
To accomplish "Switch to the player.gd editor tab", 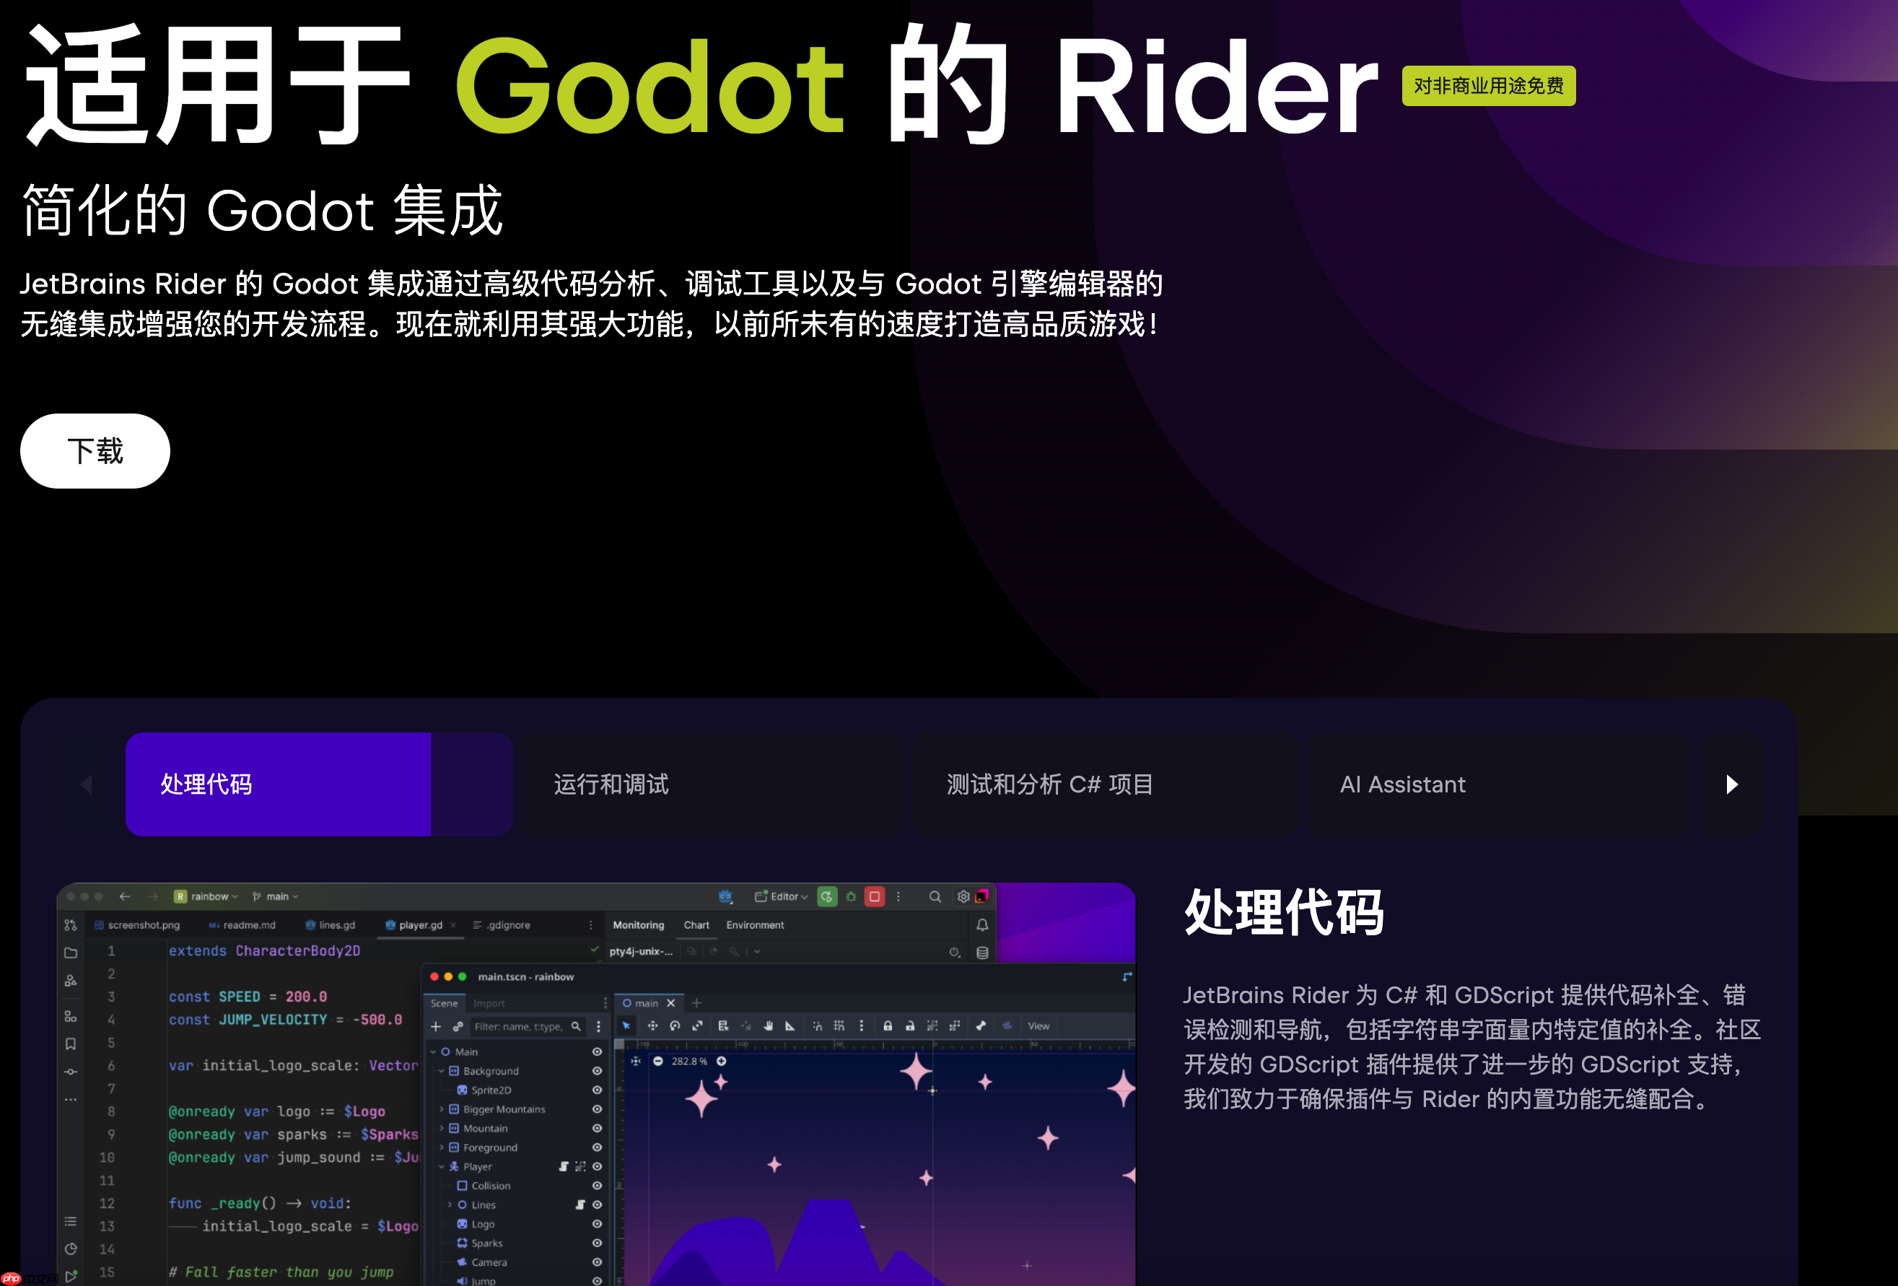I will click(x=419, y=925).
